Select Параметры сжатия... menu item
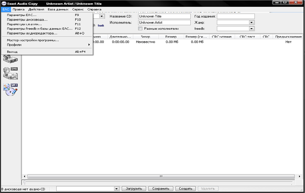 (x=47, y=24)
